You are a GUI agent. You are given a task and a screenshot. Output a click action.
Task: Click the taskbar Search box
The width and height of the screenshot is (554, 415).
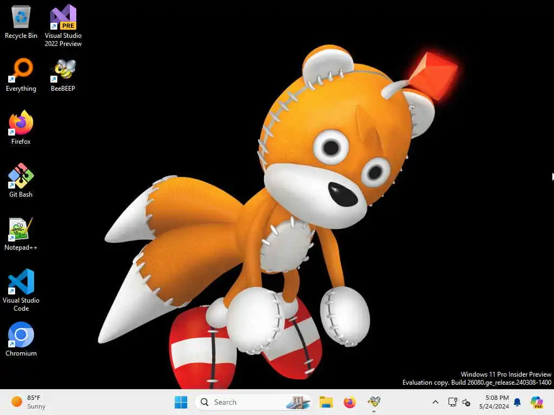(253, 402)
